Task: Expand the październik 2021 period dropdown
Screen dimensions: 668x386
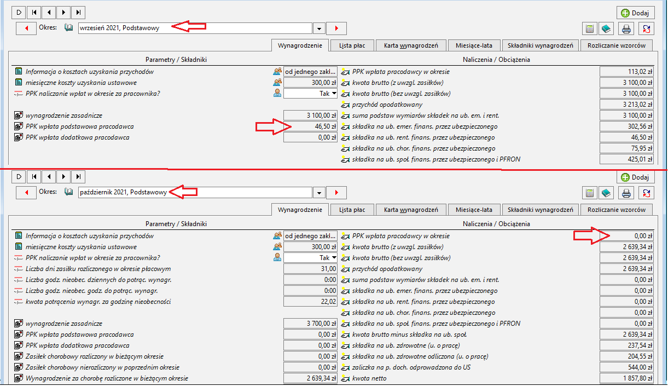Action: click(x=320, y=192)
